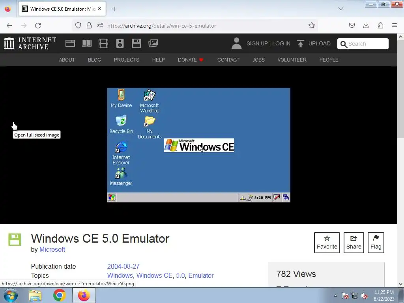
Task: Open the Emulator topic link
Action: 201,275
